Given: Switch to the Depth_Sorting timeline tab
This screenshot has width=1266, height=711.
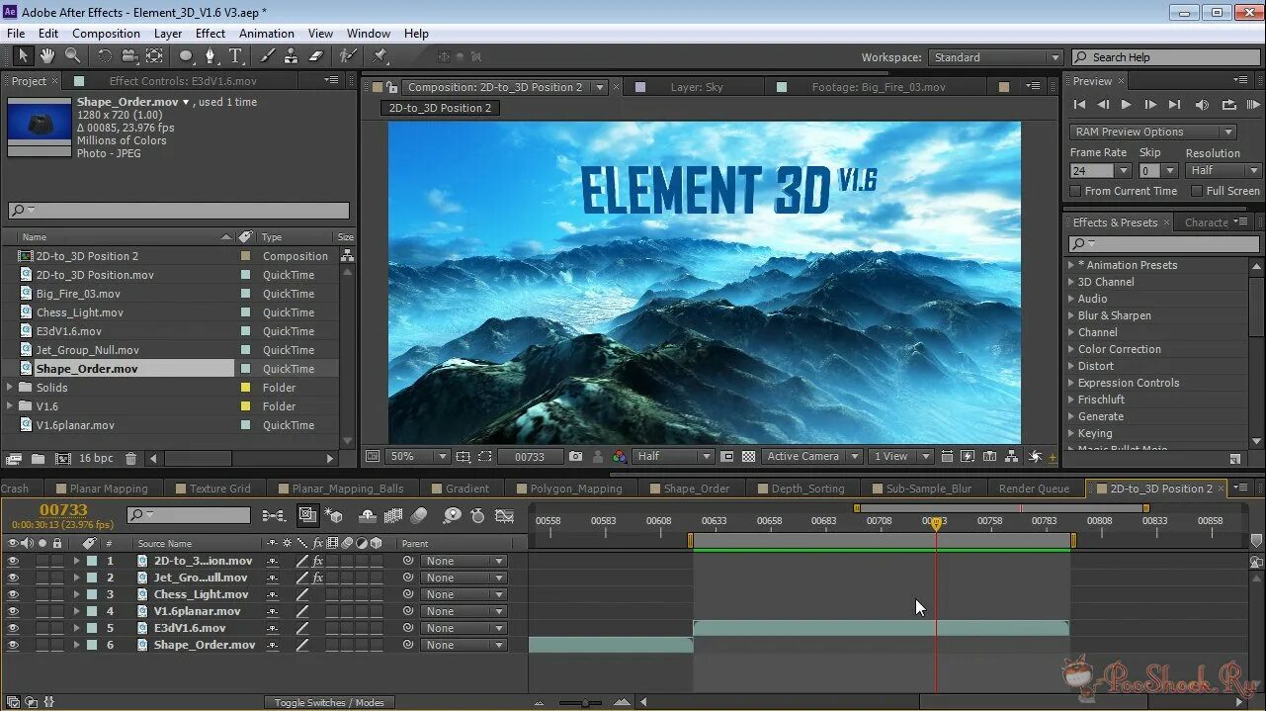Looking at the screenshot, I should click(802, 489).
